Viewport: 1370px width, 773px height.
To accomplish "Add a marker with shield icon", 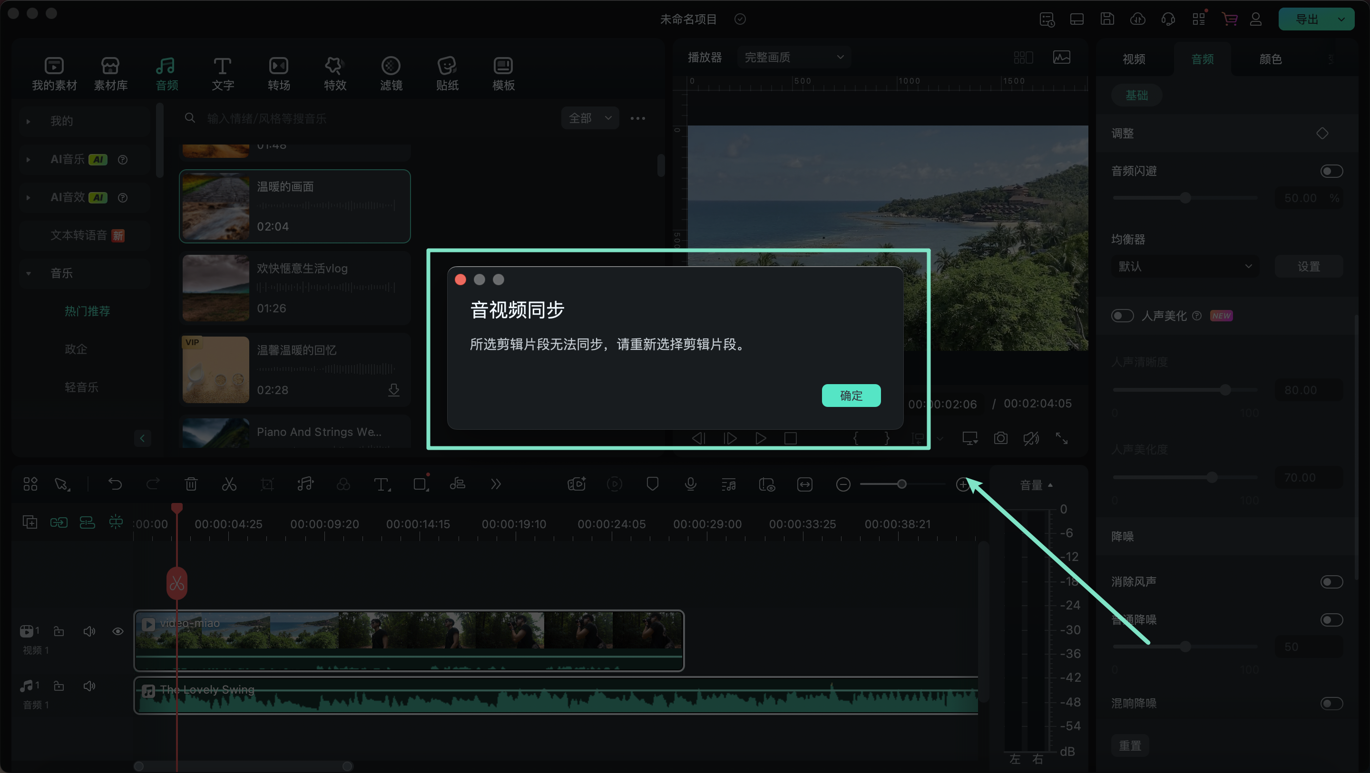I will [x=653, y=484].
